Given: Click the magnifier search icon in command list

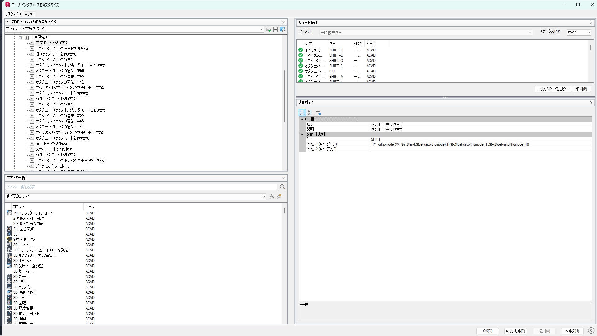Looking at the screenshot, I should point(282,187).
